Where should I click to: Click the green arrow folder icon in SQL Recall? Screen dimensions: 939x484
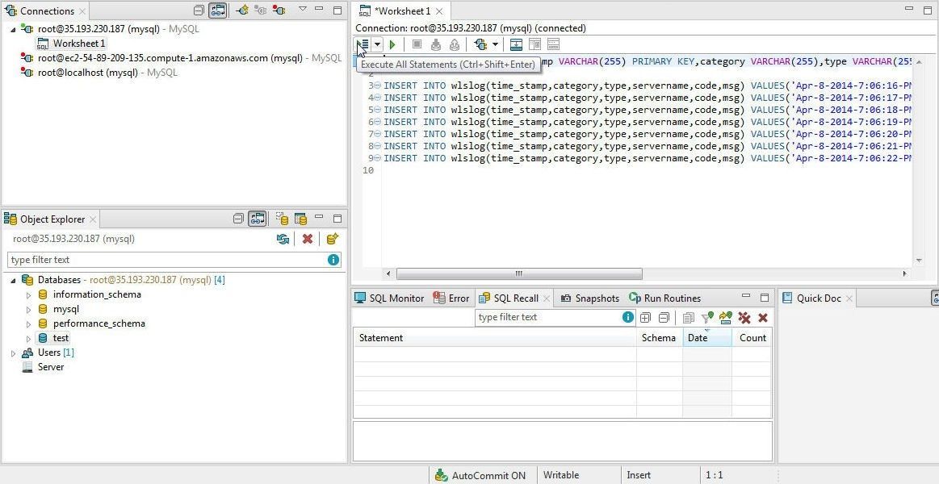[x=726, y=318]
